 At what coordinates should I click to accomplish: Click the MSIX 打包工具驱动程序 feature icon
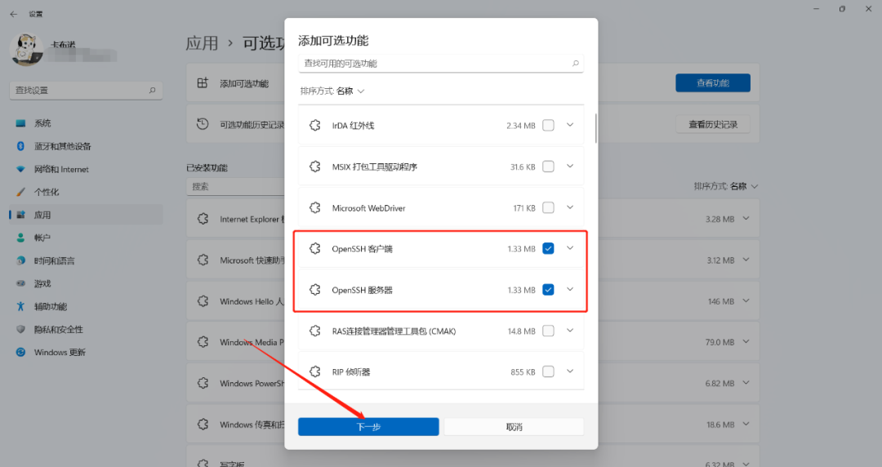click(315, 167)
